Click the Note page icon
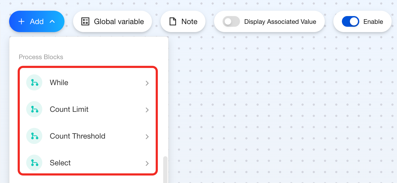Screen dimensions: 397x183 click(x=173, y=22)
